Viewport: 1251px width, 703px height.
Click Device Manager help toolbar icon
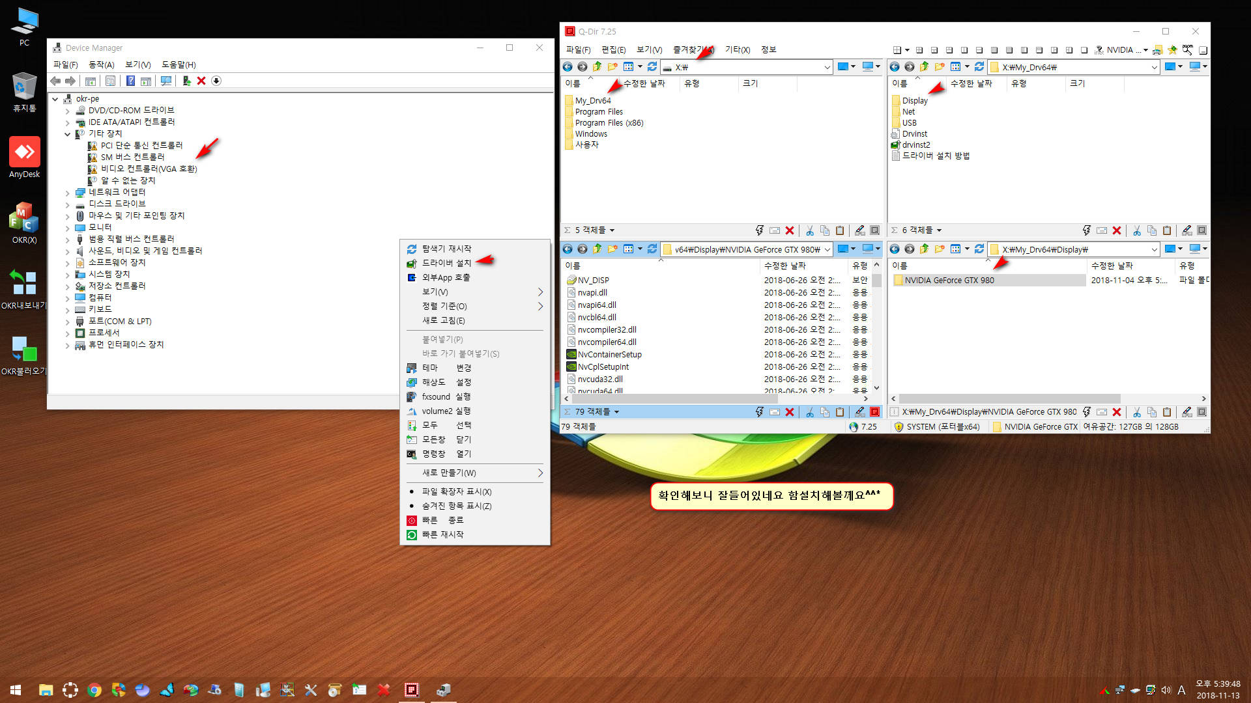coord(130,81)
